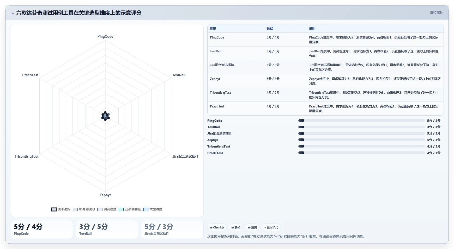This screenshot has height=249, width=454.
Task: Click the TestRail progress bar
Action: tap(361, 127)
